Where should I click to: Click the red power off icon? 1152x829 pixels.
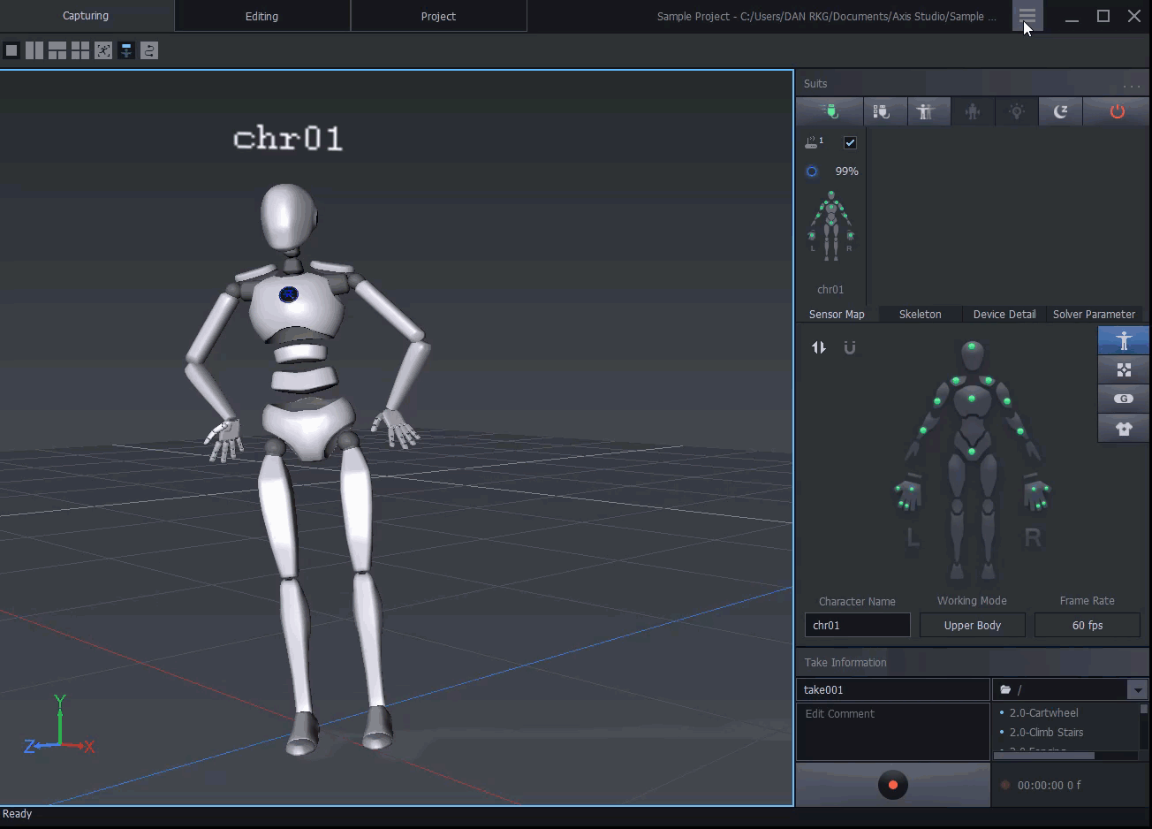1117,111
